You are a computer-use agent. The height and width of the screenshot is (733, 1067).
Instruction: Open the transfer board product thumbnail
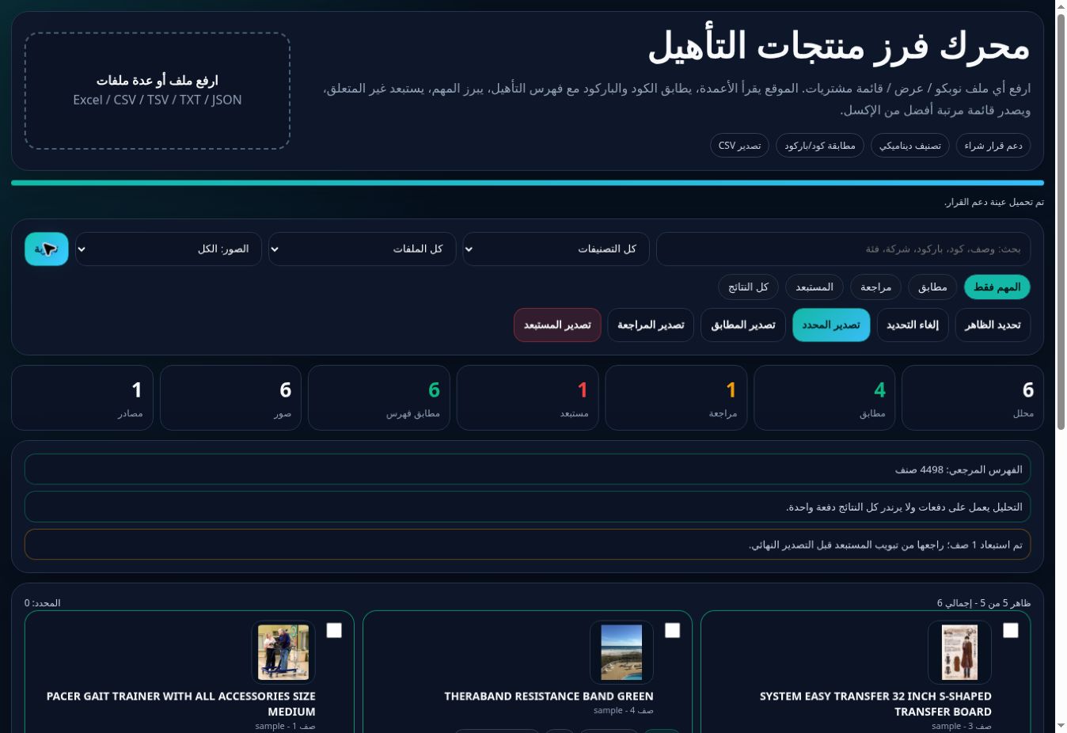tap(959, 652)
